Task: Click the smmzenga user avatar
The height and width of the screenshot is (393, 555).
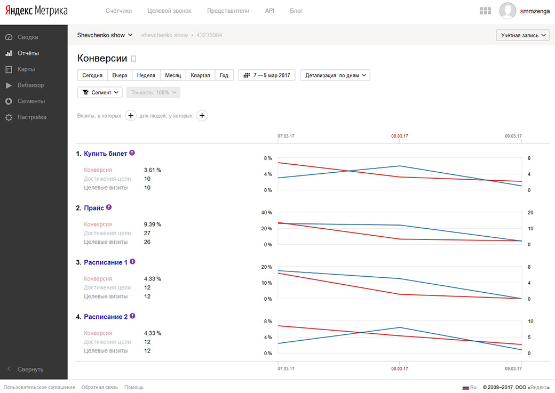Action: [x=508, y=11]
